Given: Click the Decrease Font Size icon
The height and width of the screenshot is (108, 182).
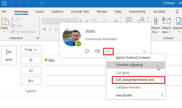Looking at the screenshot, I should pyautogui.click(x=87, y=21).
